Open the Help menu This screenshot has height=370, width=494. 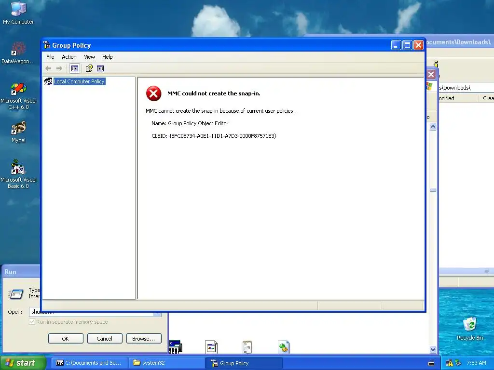coord(107,57)
